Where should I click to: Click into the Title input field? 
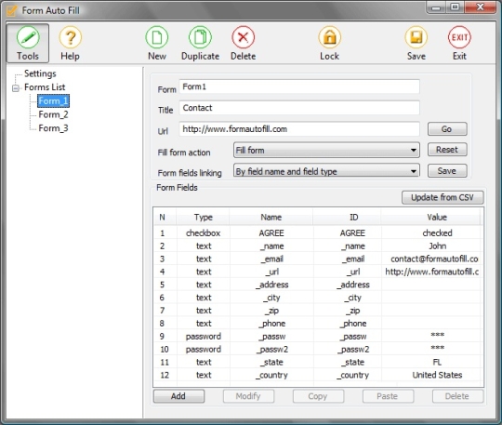[x=299, y=108]
